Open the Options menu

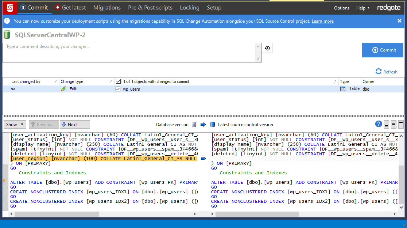click(x=342, y=8)
